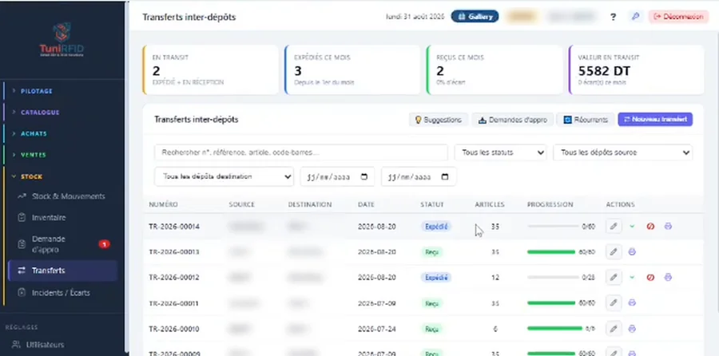
Task: Edit transfer TR-2026-00014 with pencil icon
Action: pyautogui.click(x=614, y=227)
